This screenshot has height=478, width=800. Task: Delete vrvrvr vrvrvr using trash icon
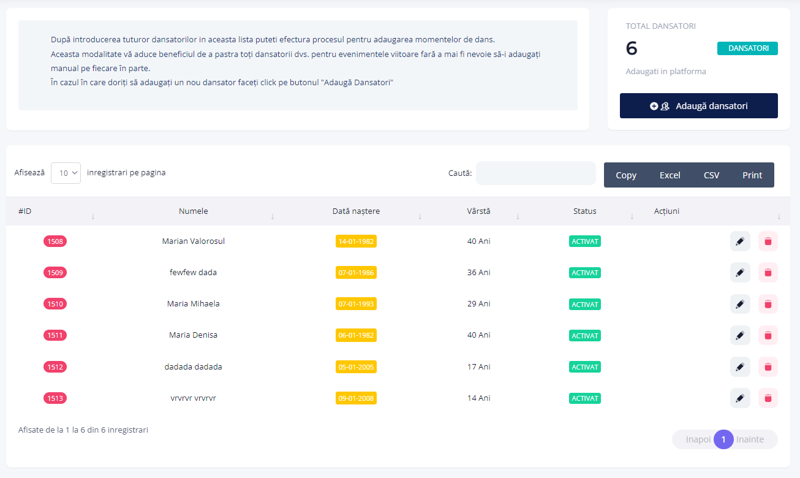(x=768, y=398)
